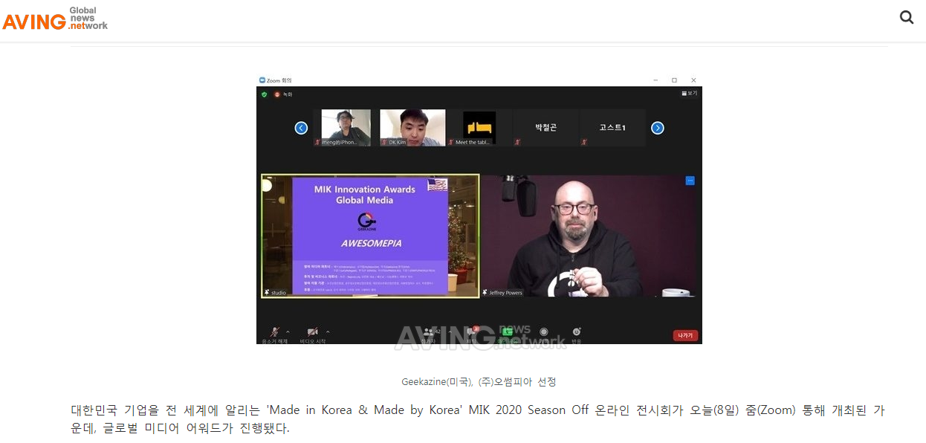Click the green security shield icon in Zoom
The height and width of the screenshot is (443, 926).
pos(264,94)
